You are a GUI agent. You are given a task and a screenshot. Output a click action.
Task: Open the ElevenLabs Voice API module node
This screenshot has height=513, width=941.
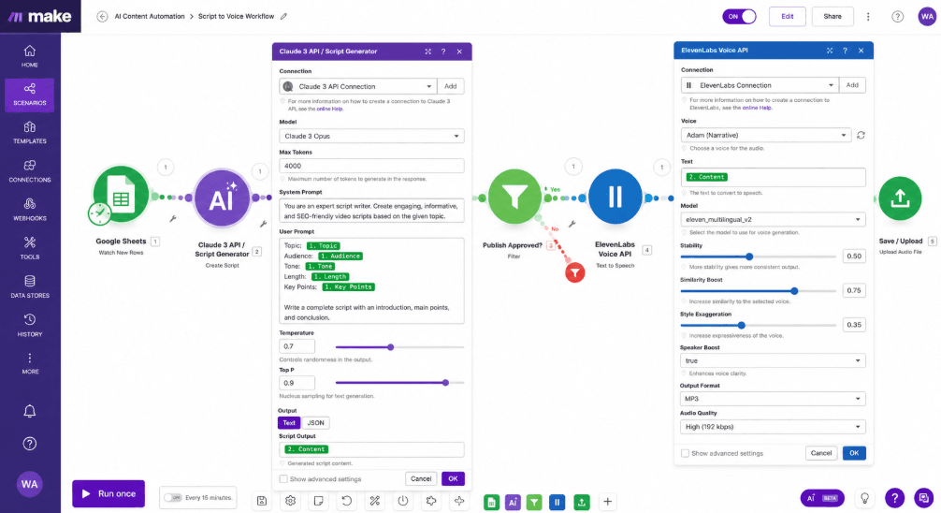tap(615, 197)
